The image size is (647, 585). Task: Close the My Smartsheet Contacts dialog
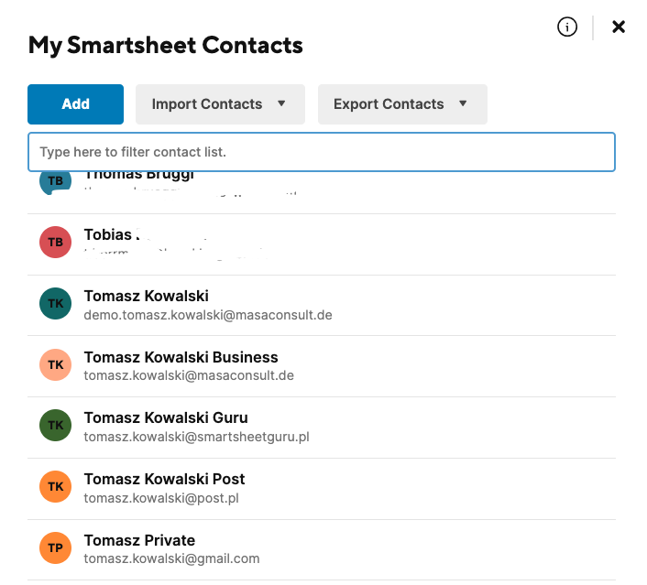pyautogui.click(x=618, y=27)
